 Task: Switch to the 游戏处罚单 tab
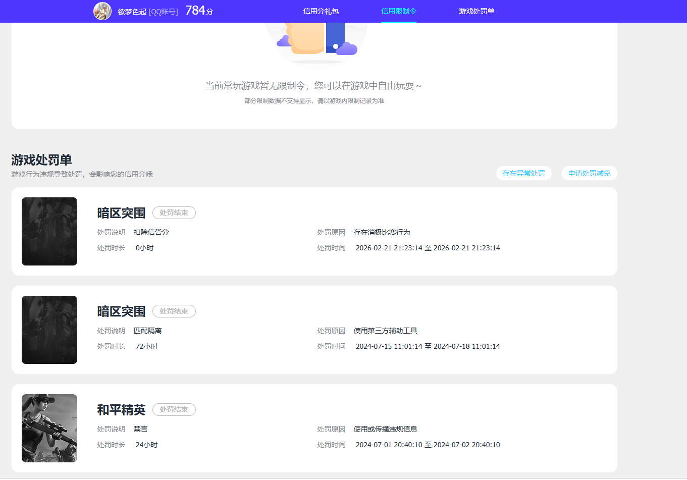coord(477,11)
